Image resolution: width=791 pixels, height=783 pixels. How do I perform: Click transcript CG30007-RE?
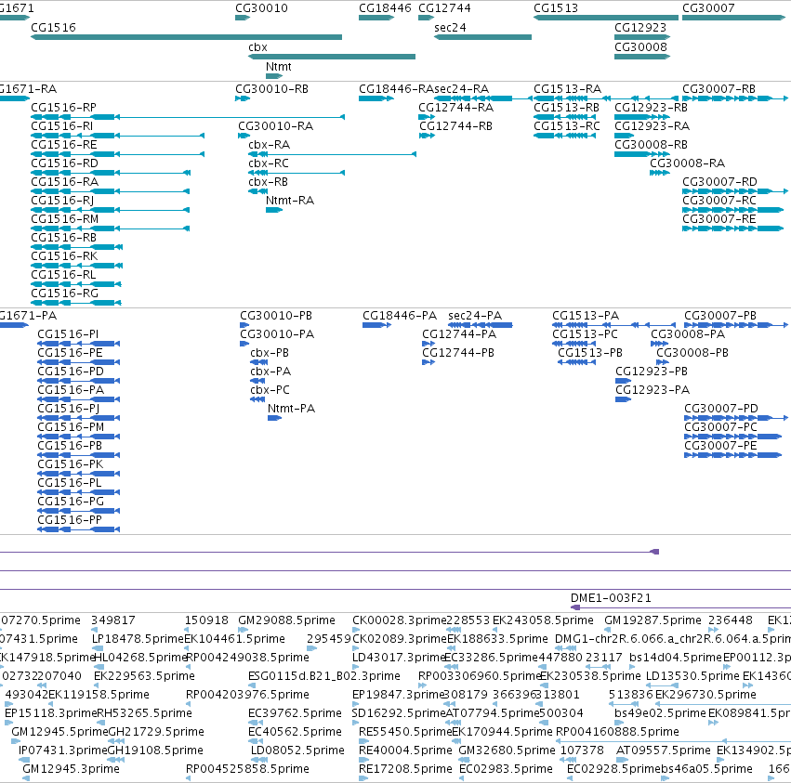click(719, 219)
